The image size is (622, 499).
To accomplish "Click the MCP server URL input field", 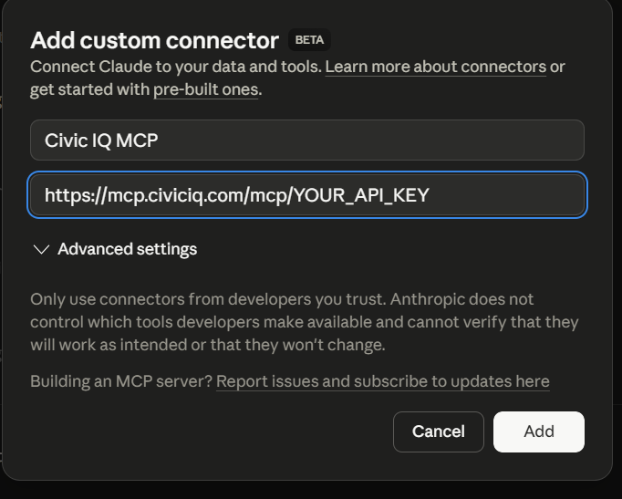I will point(307,194).
